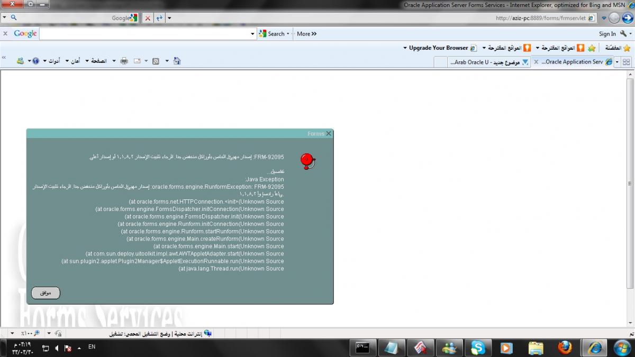Click the موافق (OK) button in dialog
The height and width of the screenshot is (357, 635).
(x=46, y=293)
